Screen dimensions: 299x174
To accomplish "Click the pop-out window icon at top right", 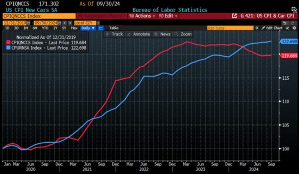I will (294, 10).
